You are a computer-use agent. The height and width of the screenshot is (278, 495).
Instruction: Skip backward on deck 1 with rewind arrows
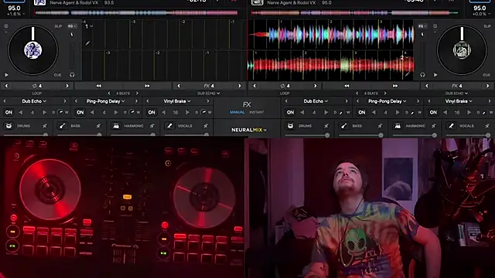99,86
